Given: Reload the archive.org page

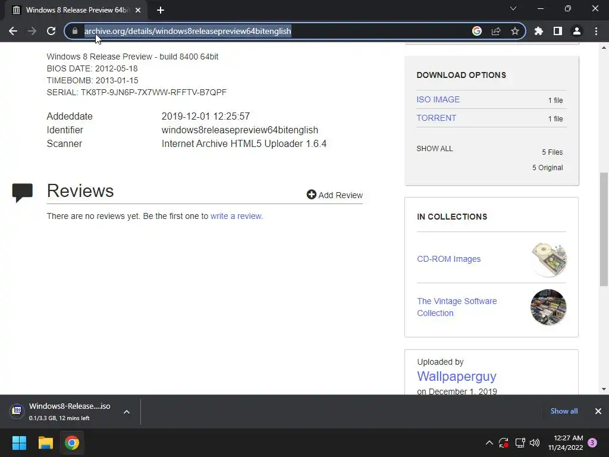Looking at the screenshot, I should tap(51, 31).
